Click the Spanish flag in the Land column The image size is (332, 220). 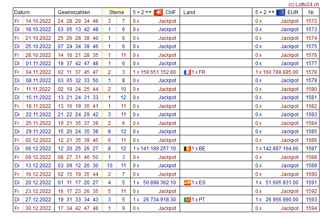tap(187, 183)
